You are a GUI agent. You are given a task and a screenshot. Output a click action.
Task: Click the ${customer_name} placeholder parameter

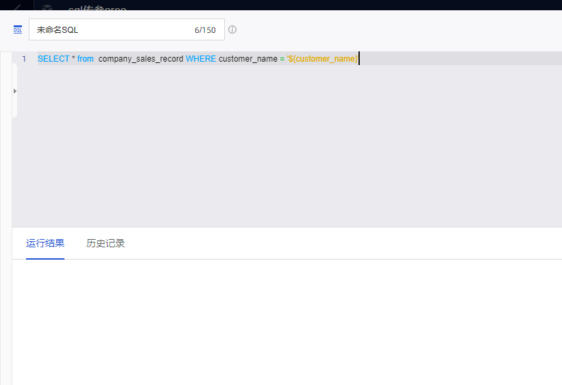click(323, 59)
